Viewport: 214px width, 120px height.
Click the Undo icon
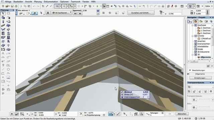click(34, 6)
